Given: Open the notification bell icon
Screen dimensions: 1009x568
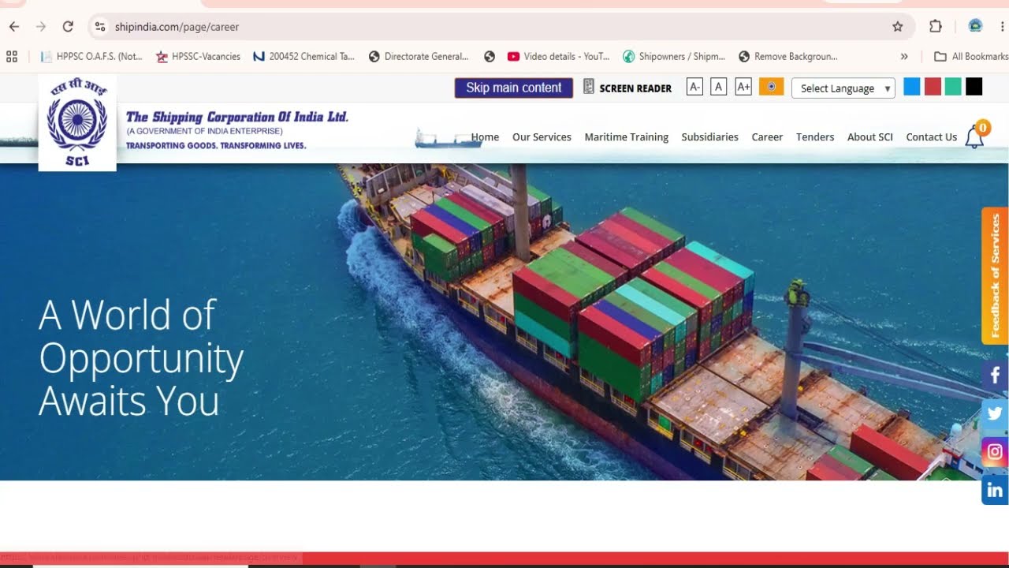Looking at the screenshot, I should tap(974, 137).
